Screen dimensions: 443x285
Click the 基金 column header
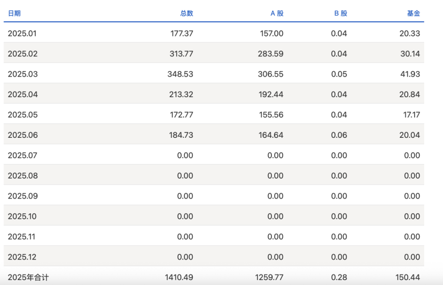pyautogui.click(x=413, y=13)
